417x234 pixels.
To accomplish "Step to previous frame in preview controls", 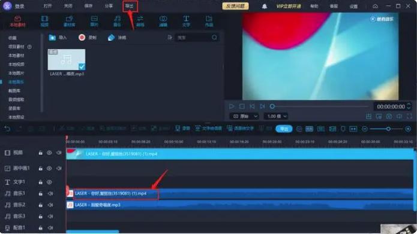I will coord(252,107).
